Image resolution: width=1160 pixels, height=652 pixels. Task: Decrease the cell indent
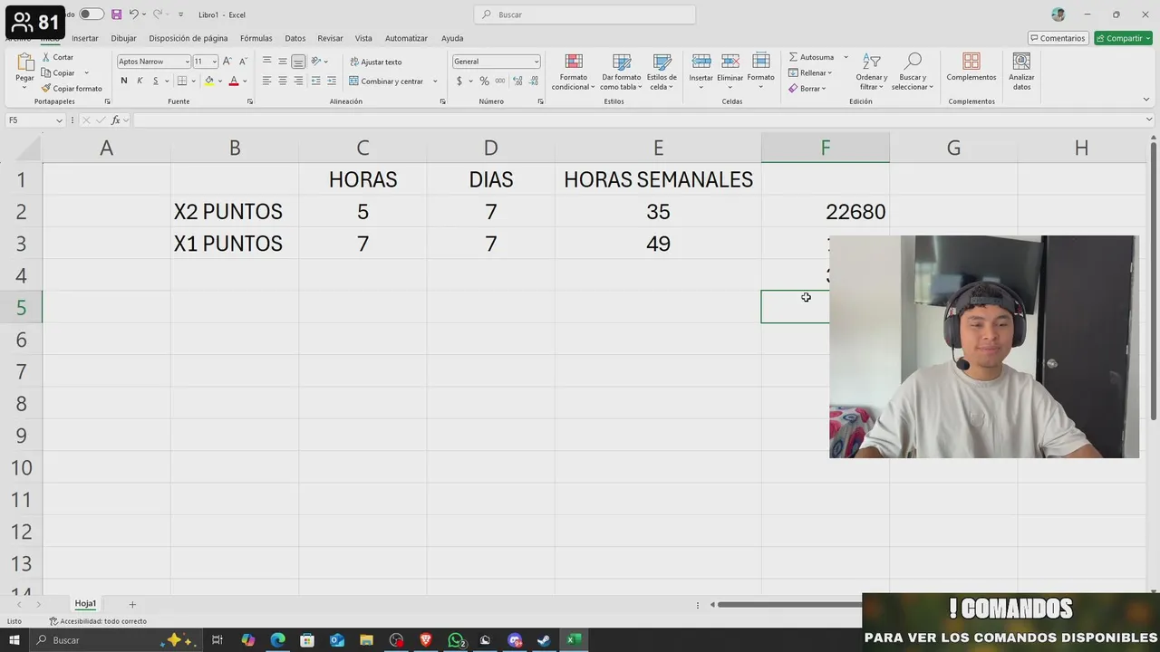pos(315,81)
